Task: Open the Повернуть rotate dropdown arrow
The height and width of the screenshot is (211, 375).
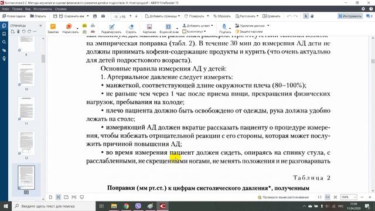Action: 207,16
